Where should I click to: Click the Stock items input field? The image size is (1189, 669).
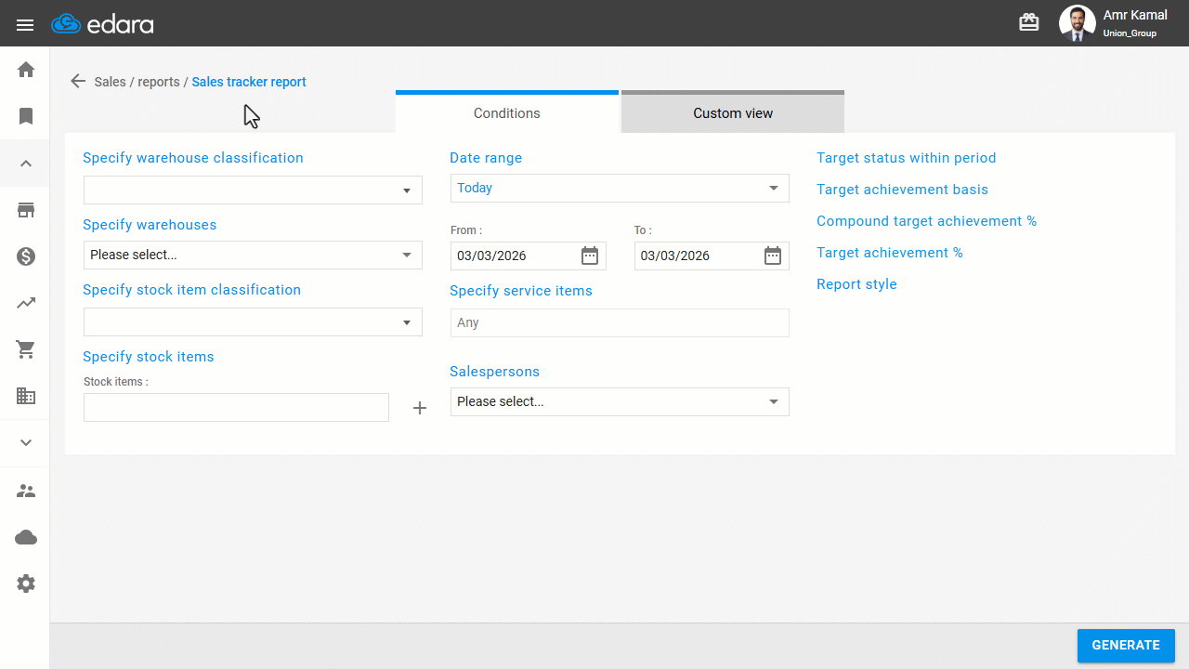click(236, 408)
